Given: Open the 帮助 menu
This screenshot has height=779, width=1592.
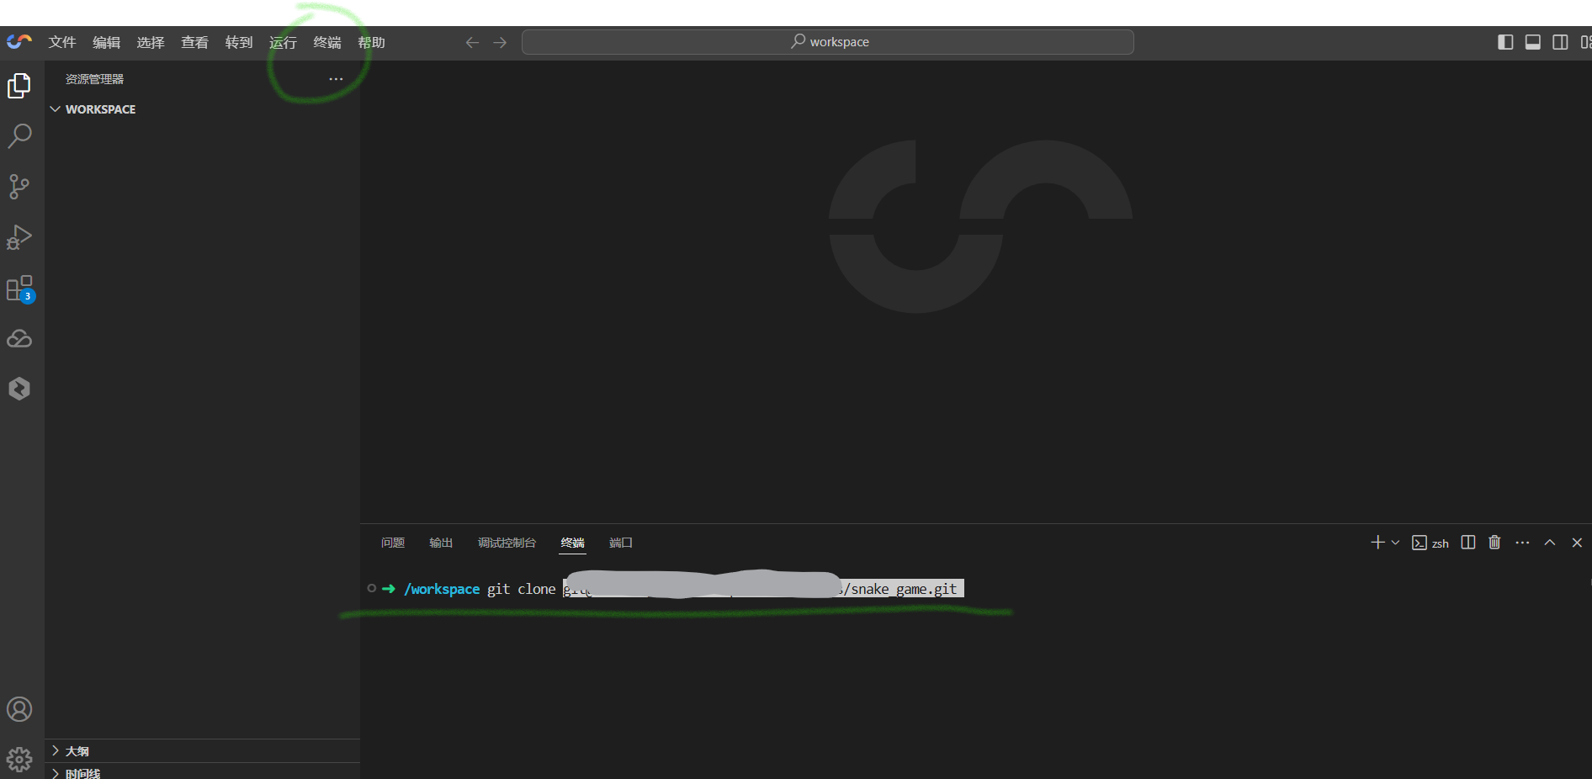Looking at the screenshot, I should point(371,42).
